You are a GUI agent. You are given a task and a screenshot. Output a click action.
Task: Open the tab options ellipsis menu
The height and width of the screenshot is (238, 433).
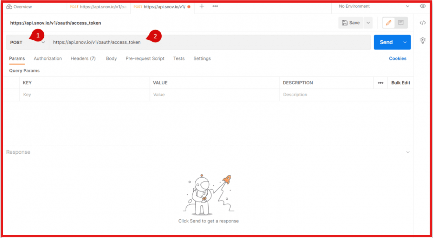click(x=215, y=6)
